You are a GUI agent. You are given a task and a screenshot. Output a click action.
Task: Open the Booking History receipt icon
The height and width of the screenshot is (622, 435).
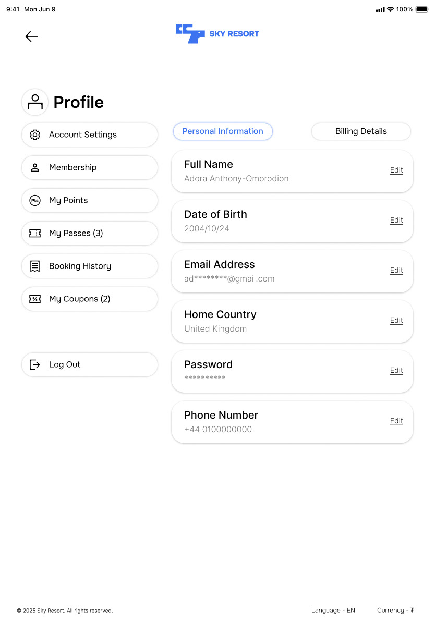(x=35, y=266)
